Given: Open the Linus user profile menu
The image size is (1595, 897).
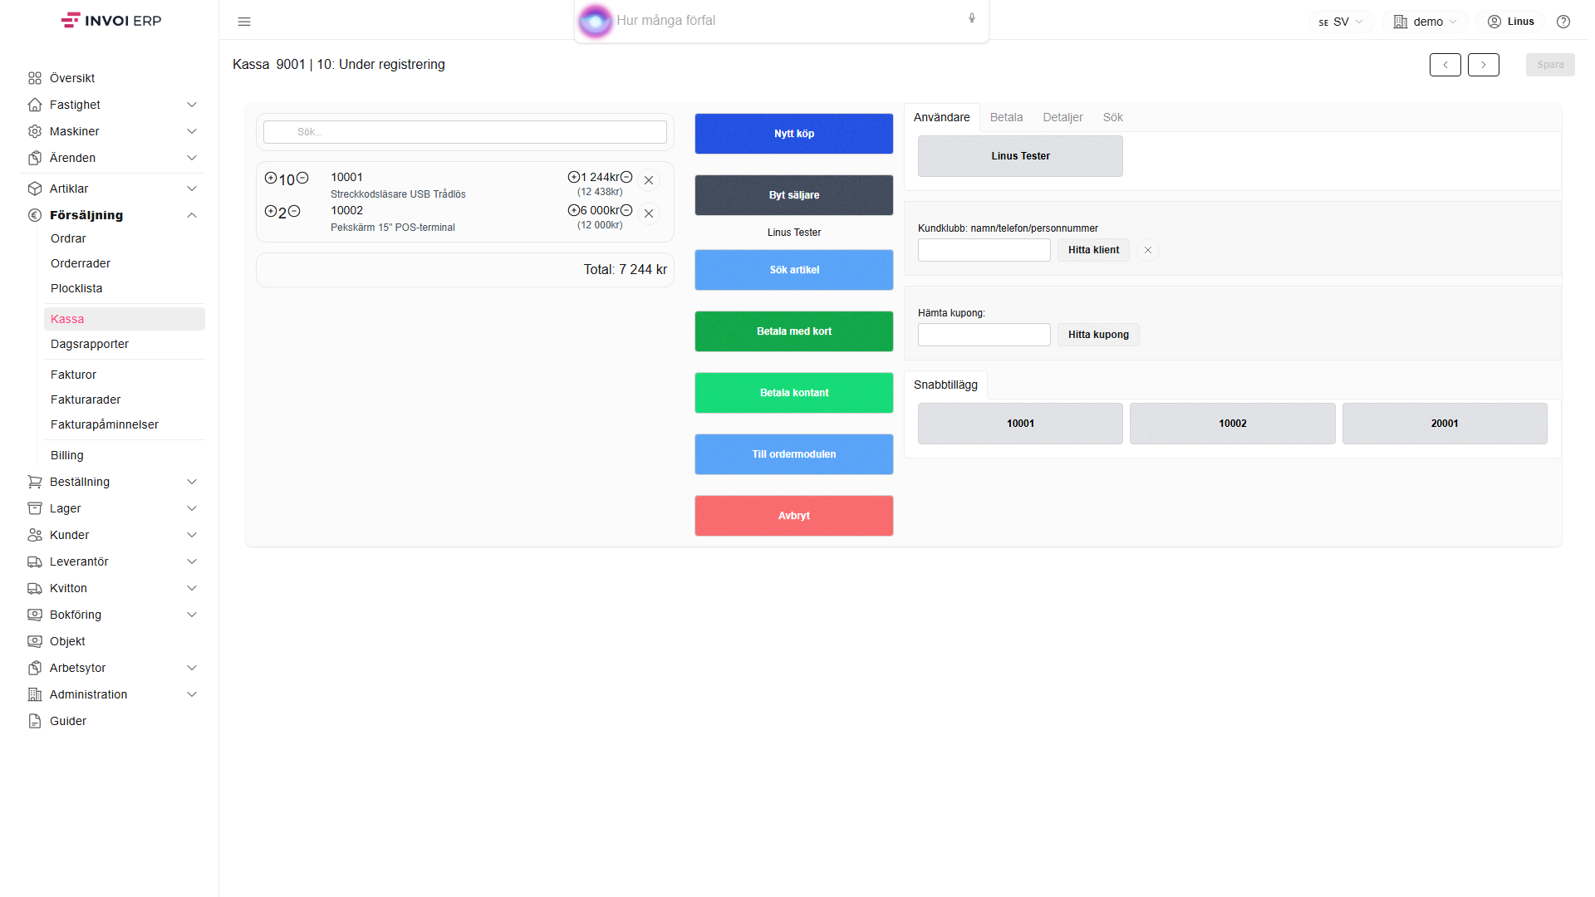Looking at the screenshot, I should click(1510, 22).
